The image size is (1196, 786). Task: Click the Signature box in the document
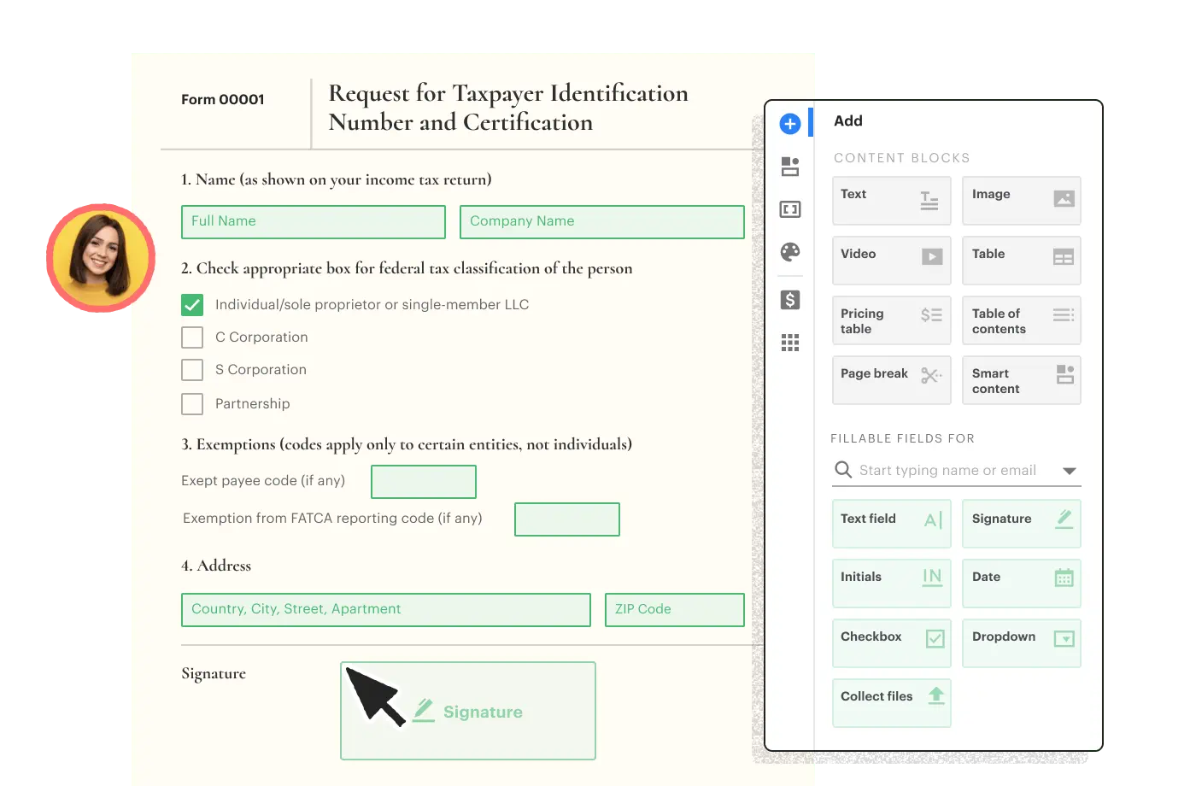[468, 711]
